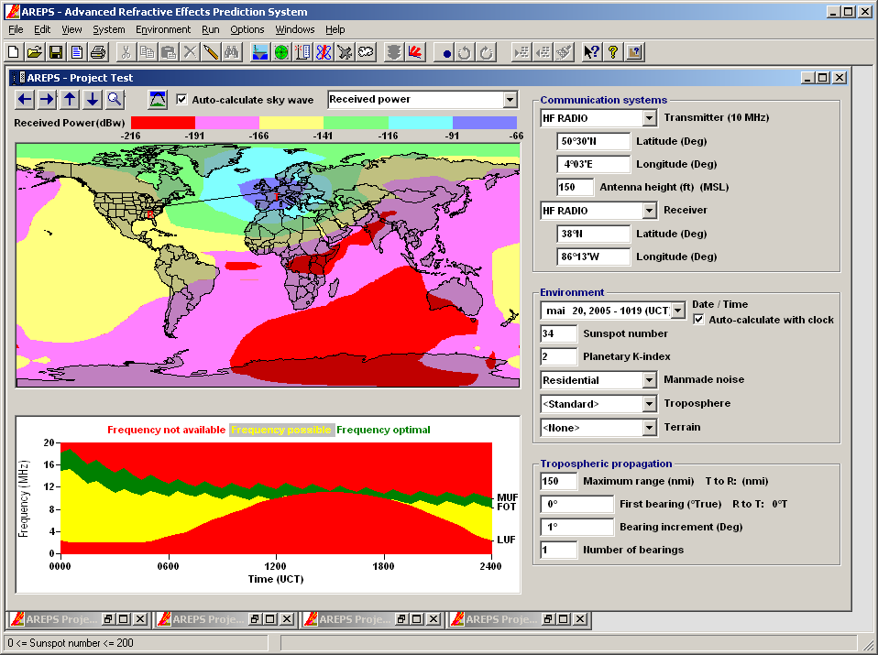Open the Transmitter HF RADIO dropdown
The width and height of the screenshot is (878, 655).
tap(649, 118)
